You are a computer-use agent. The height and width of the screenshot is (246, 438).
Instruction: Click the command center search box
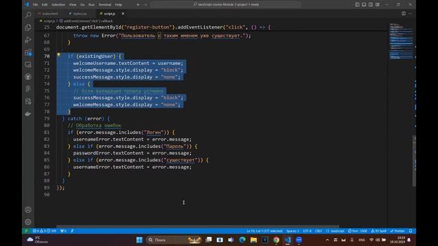click(x=226, y=5)
